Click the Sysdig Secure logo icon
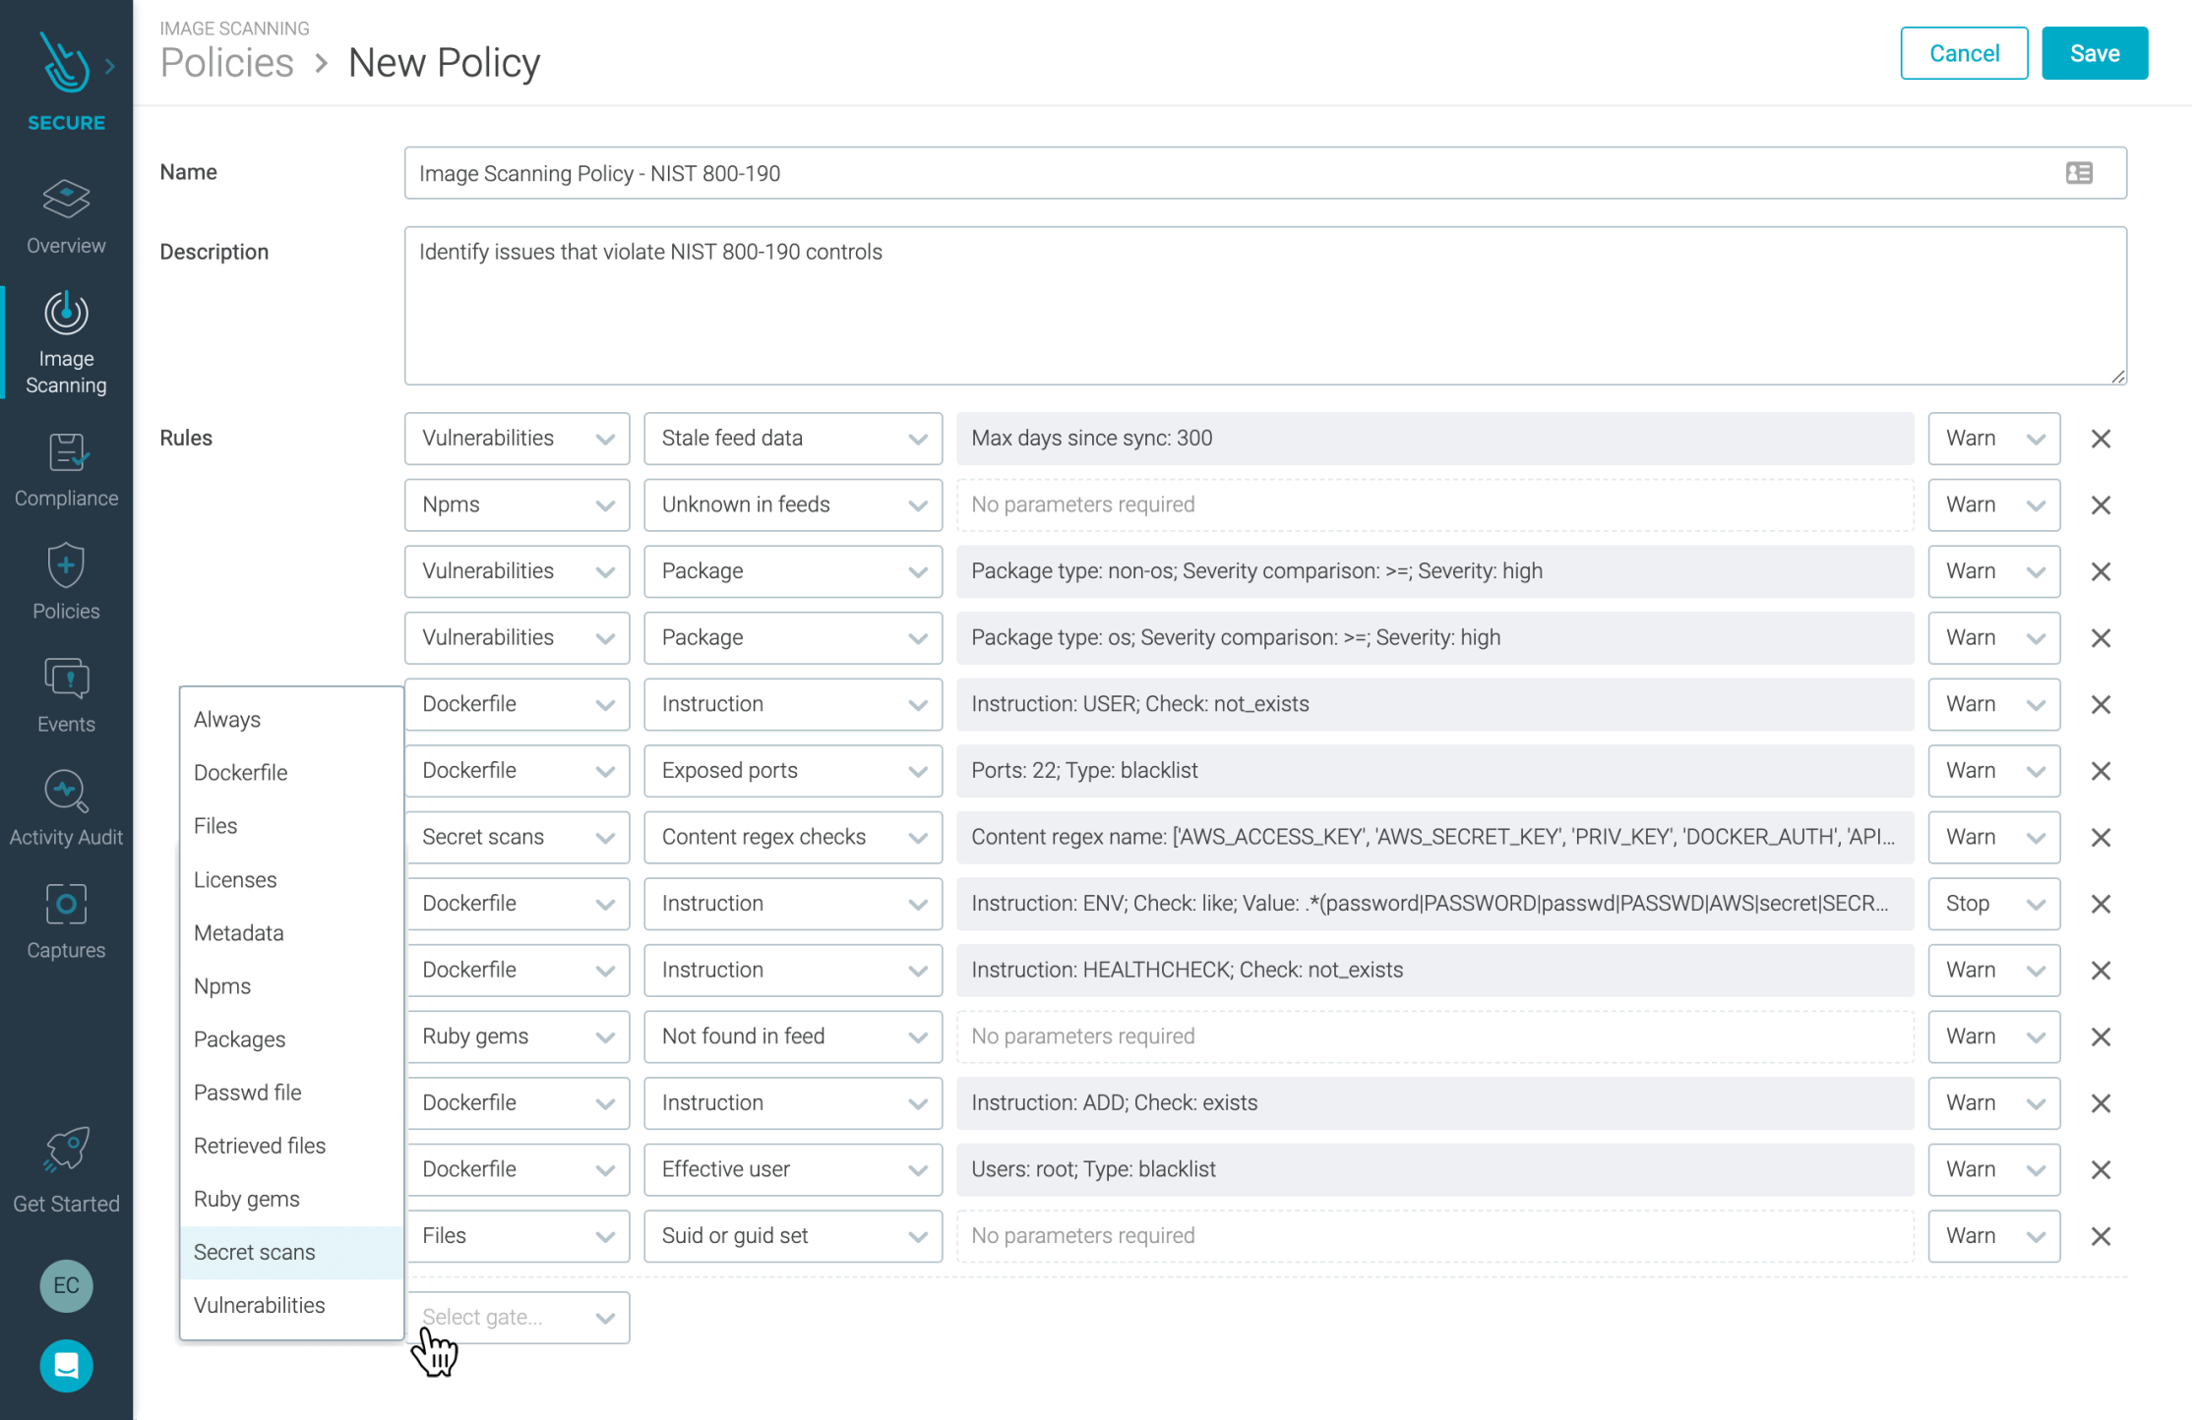The image size is (2196, 1420). pyautogui.click(x=64, y=64)
